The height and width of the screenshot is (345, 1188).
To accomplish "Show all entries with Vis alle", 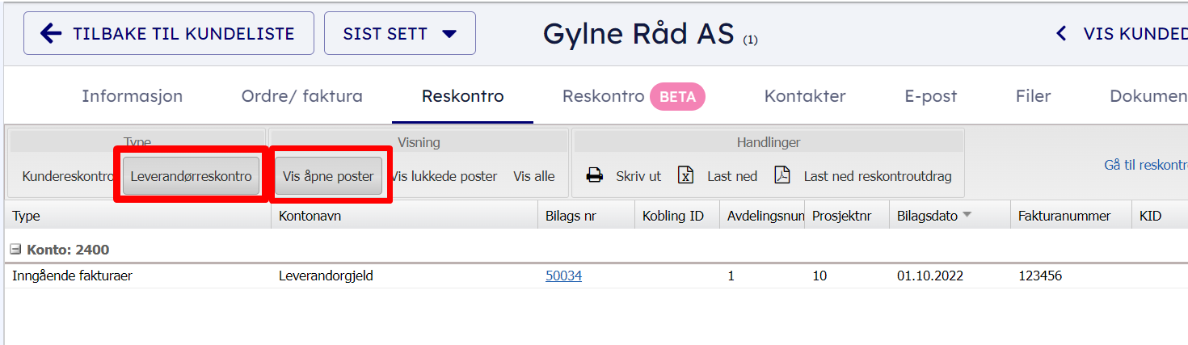I will [534, 176].
